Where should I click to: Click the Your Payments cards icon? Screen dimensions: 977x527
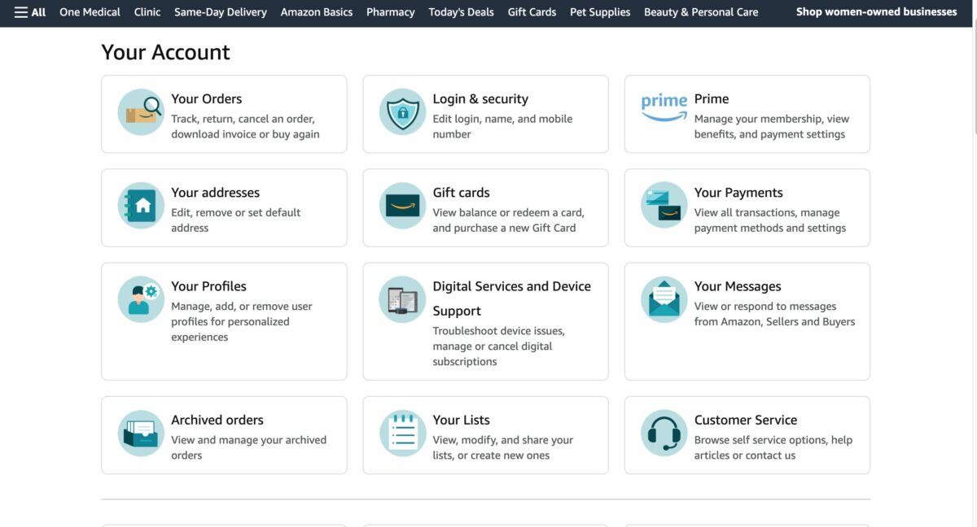(664, 206)
